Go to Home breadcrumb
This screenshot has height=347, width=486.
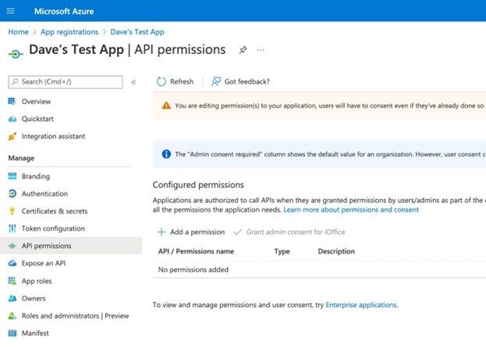click(18, 32)
